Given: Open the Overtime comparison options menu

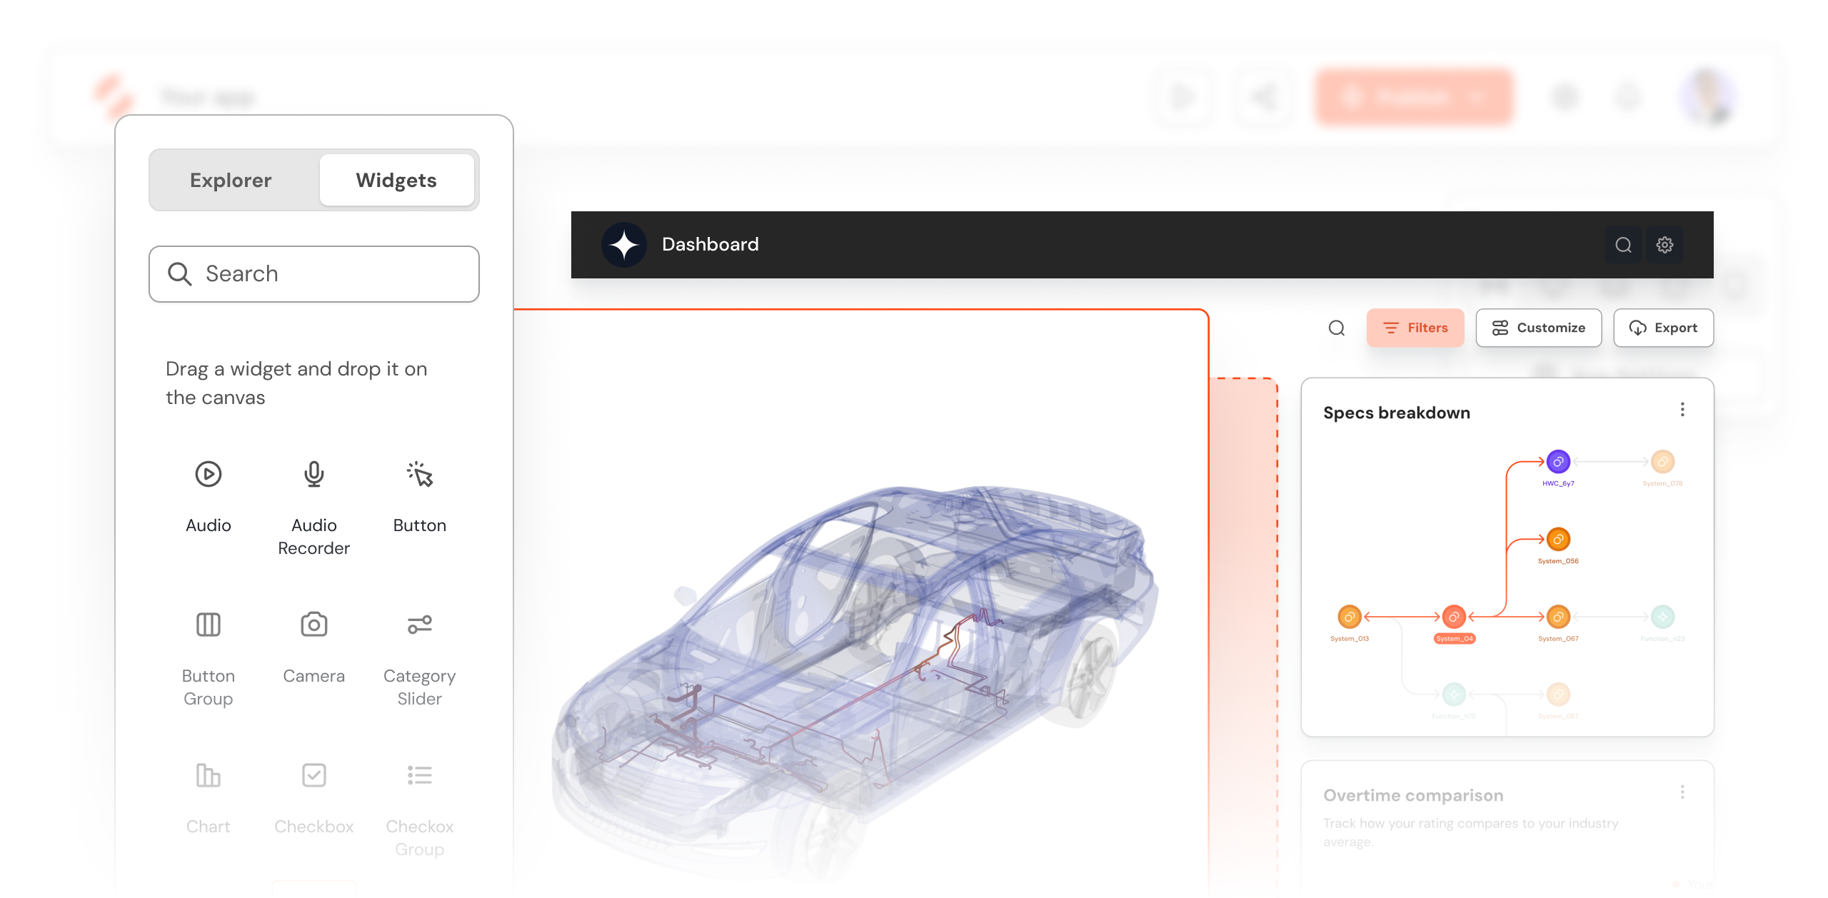Looking at the screenshot, I should tap(1682, 792).
